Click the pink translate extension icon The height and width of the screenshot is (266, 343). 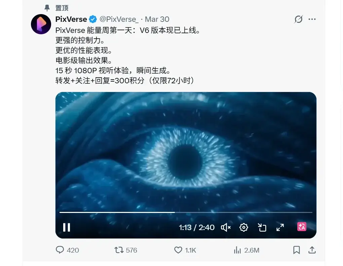[302, 227]
